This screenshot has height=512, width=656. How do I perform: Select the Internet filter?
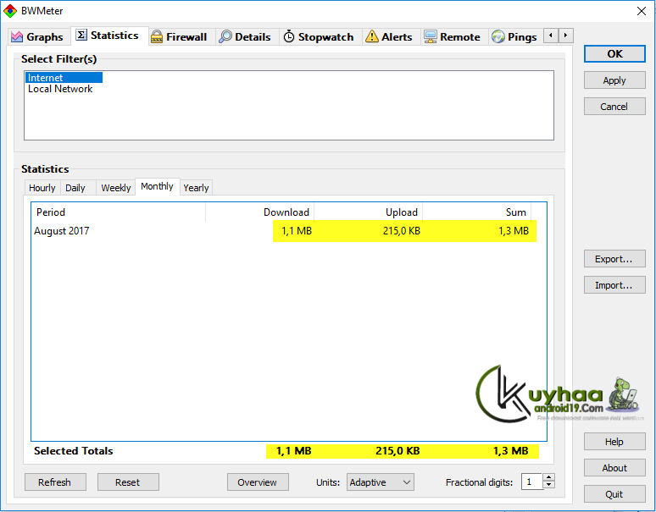pyautogui.click(x=64, y=78)
